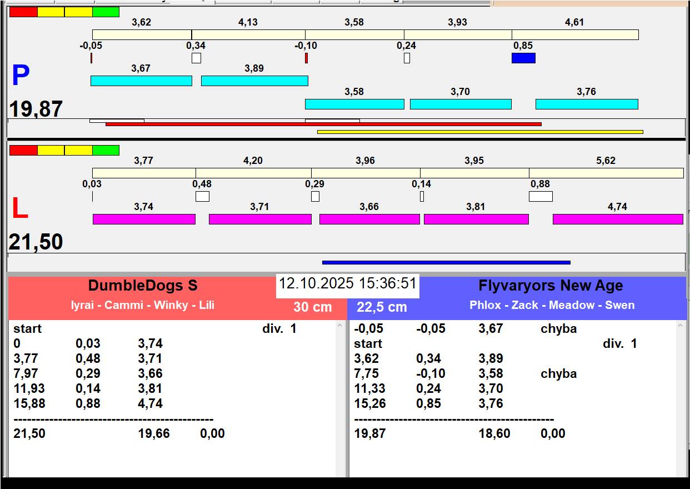Select the magenta 3,74 run bar in lane L
Viewport: 690px width, 489px height.
pyautogui.click(x=144, y=219)
